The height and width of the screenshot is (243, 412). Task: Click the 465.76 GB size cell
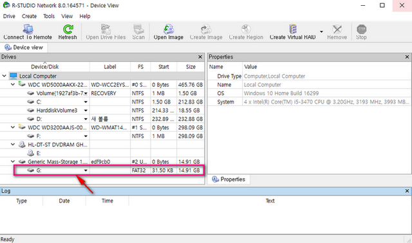pos(191,85)
